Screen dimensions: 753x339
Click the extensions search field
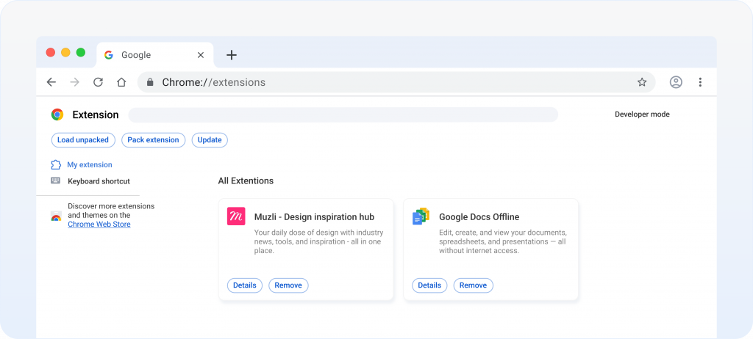click(x=343, y=114)
